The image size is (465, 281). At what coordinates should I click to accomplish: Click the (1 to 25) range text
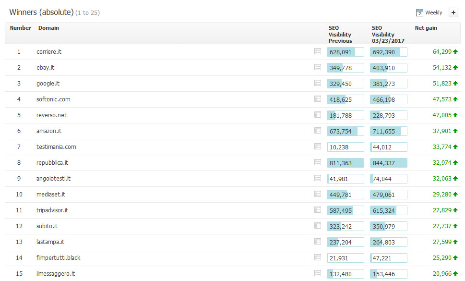click(x=87, y=13)
